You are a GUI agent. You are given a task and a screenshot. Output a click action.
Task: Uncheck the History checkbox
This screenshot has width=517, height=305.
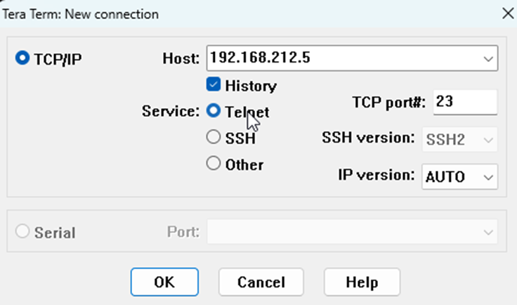[214, 84]
